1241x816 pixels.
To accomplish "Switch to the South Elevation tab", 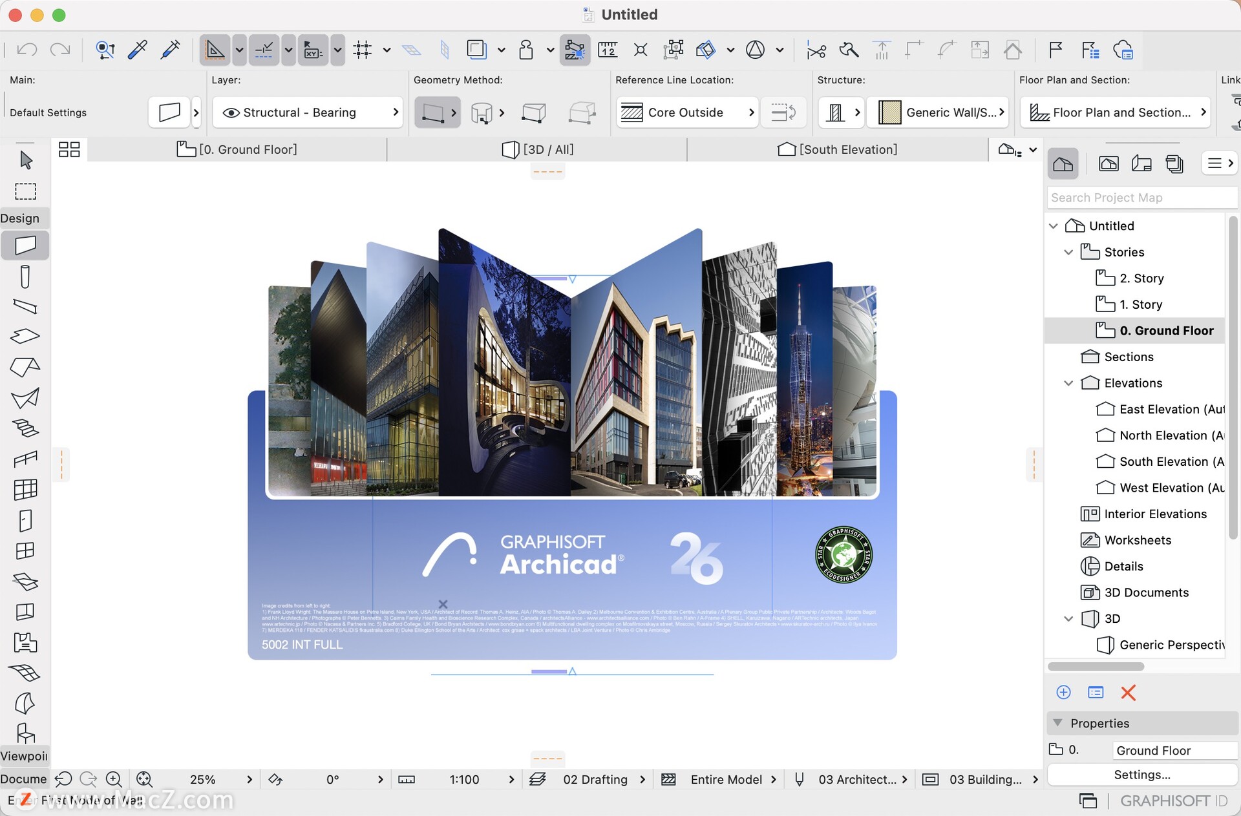I will (838, 149).
